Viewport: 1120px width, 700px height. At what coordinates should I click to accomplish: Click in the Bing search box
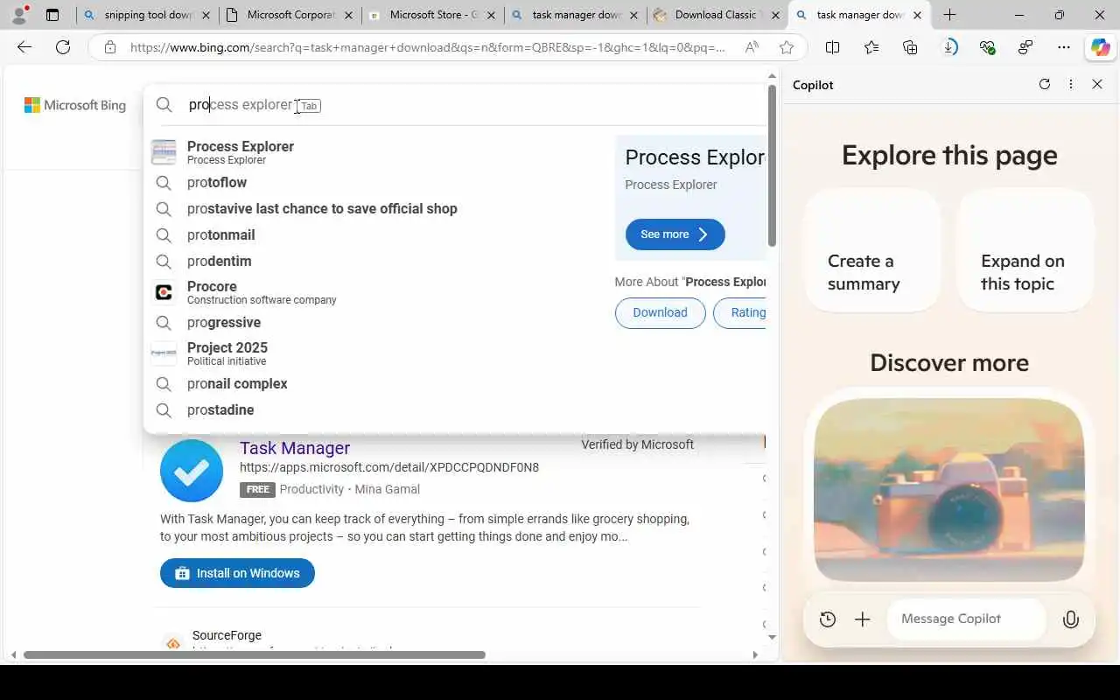tap(455, 105)
